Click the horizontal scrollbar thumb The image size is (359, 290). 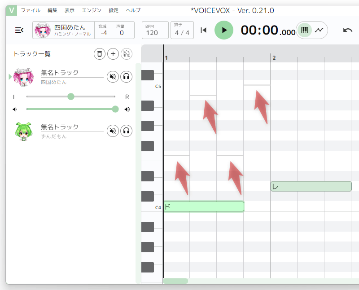[x=175, y=281]
